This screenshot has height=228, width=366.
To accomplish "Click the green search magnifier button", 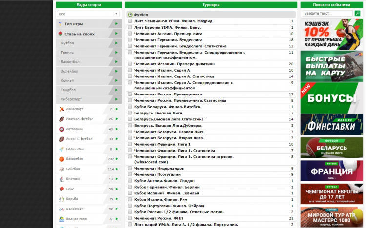I will (357, 13).
